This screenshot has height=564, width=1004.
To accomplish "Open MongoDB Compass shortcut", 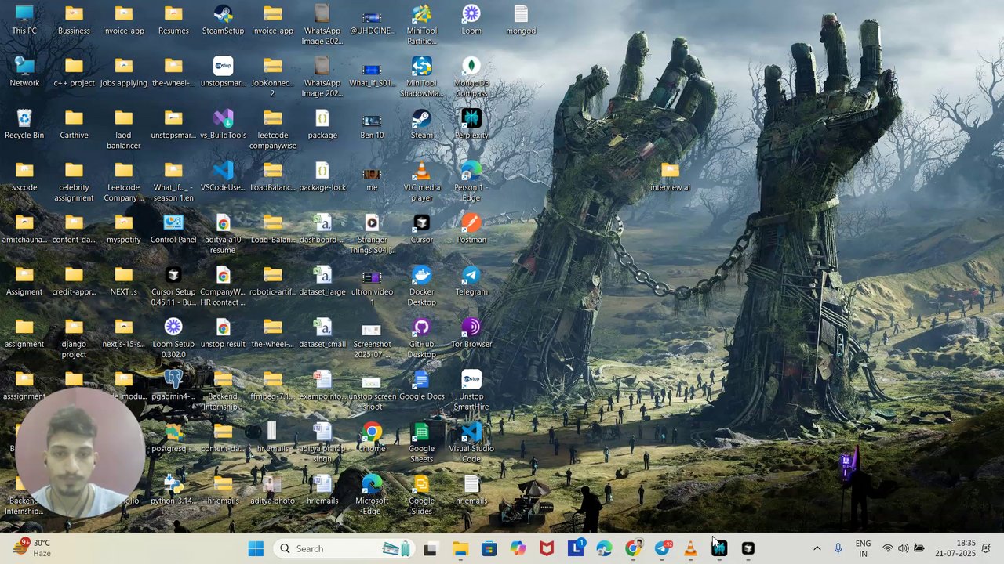I will click(x=471, y=77).
